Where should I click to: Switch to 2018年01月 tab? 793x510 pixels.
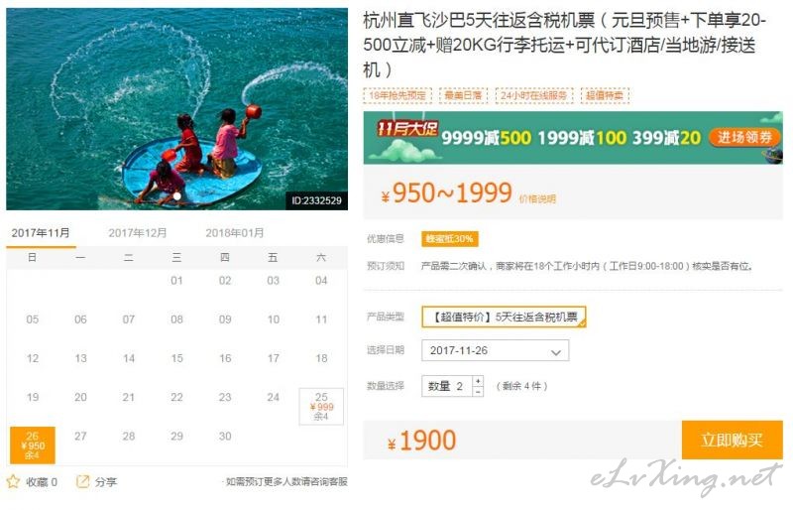(235, 233)
